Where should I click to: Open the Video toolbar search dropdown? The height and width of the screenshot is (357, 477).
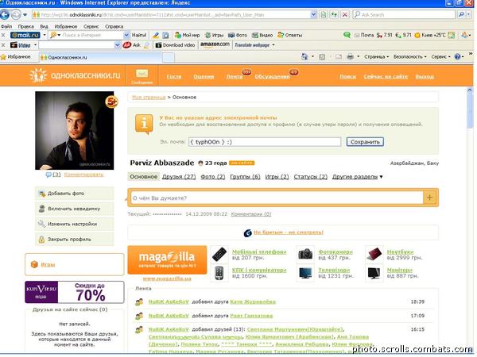click(118, 45)
